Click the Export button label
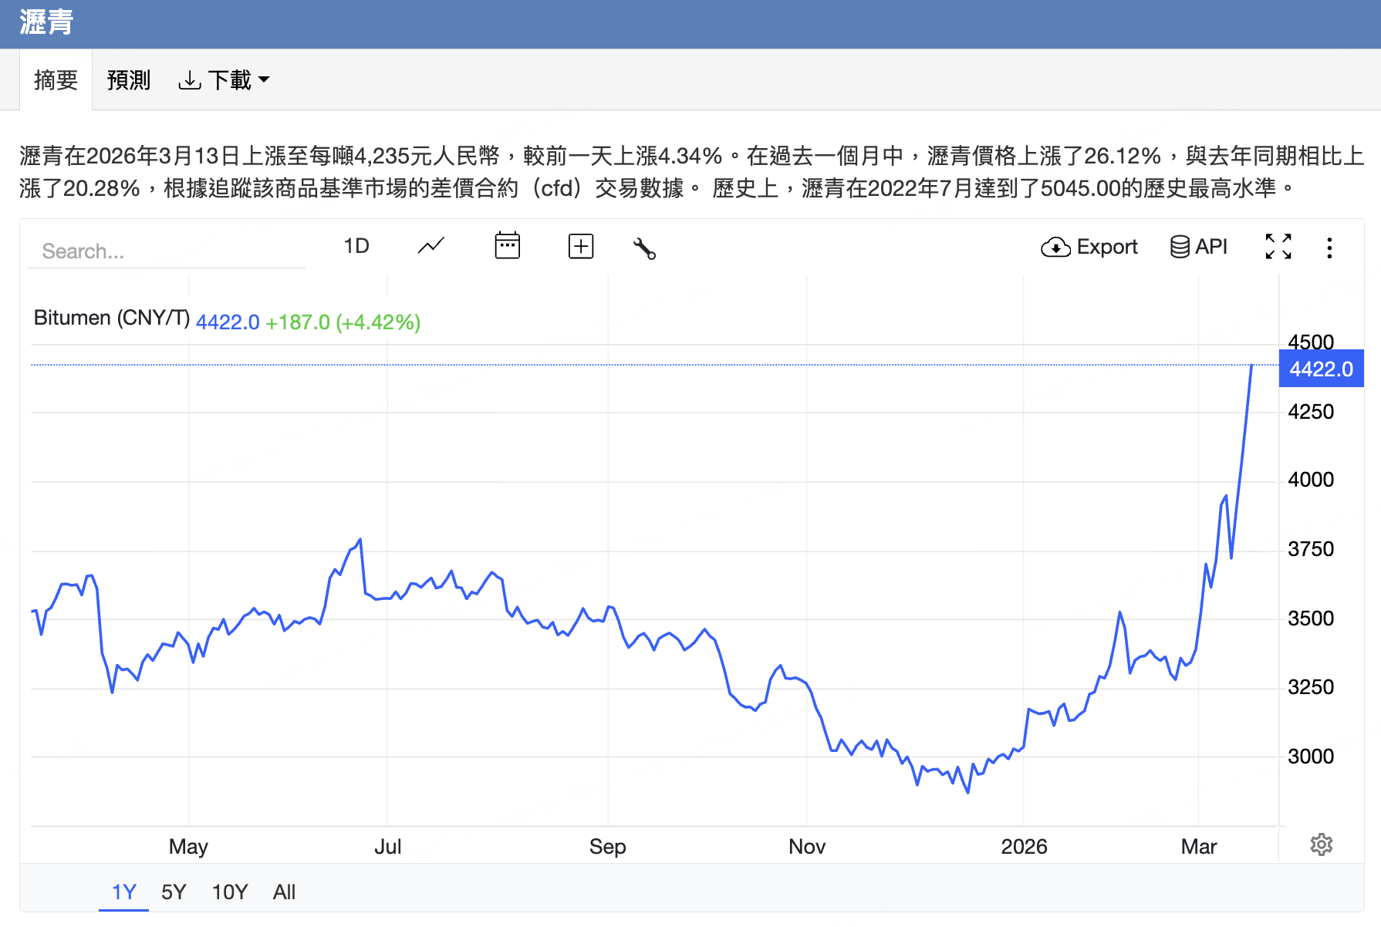 1106,247
